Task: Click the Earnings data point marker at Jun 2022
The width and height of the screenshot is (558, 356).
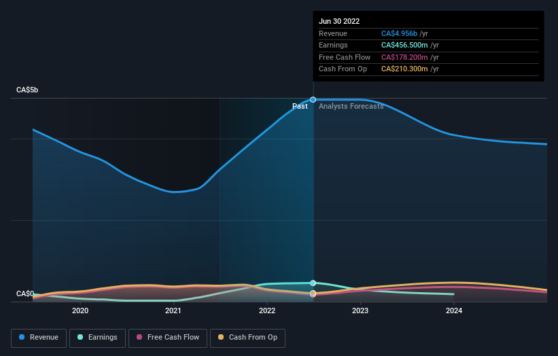Action: 313,283
